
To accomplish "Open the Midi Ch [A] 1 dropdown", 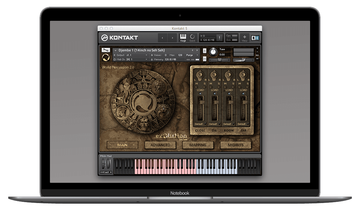I will pos(130,60).
